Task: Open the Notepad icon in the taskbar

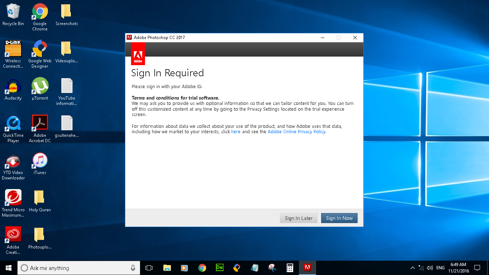Action: [255, 268]
